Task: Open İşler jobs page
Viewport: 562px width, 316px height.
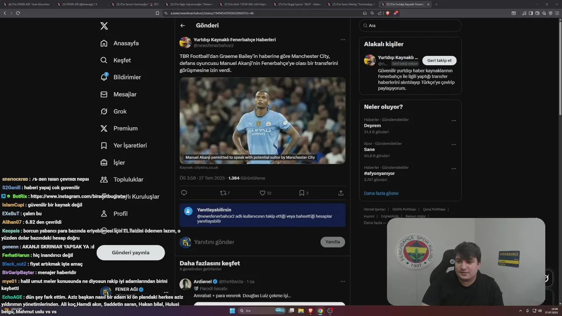Action: [x=112, y=162]
